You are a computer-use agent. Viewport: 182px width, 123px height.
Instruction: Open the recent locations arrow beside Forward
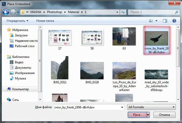(18, 12)
